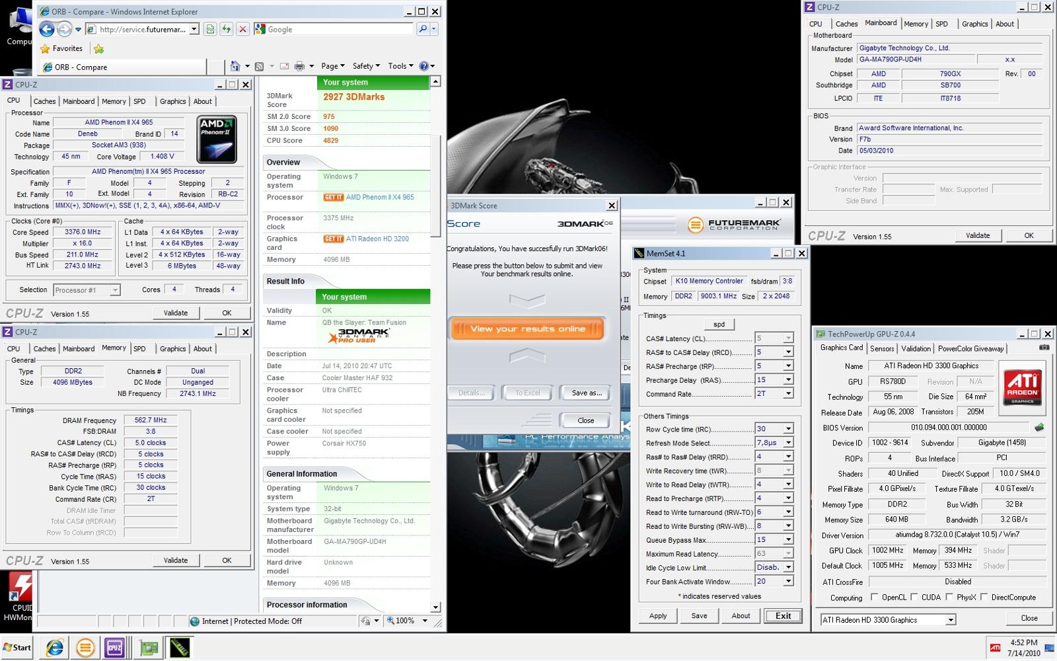Click the Start button
The width and height of the screenshot is (1057, 661).
[17, 648]
